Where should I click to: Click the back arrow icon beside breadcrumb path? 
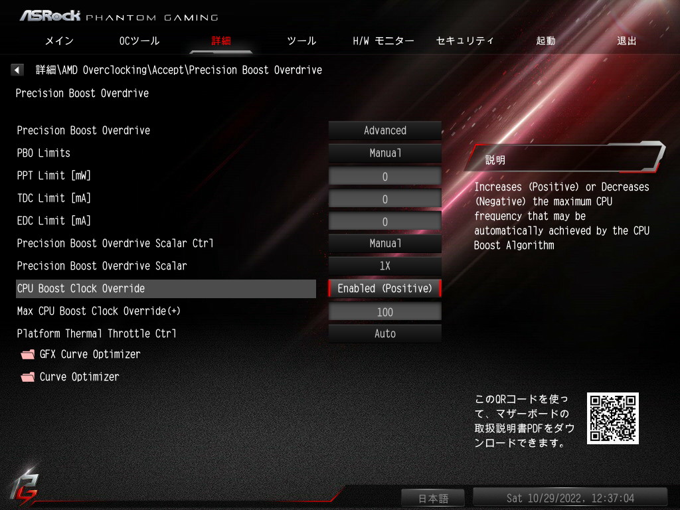click(17, 70)
